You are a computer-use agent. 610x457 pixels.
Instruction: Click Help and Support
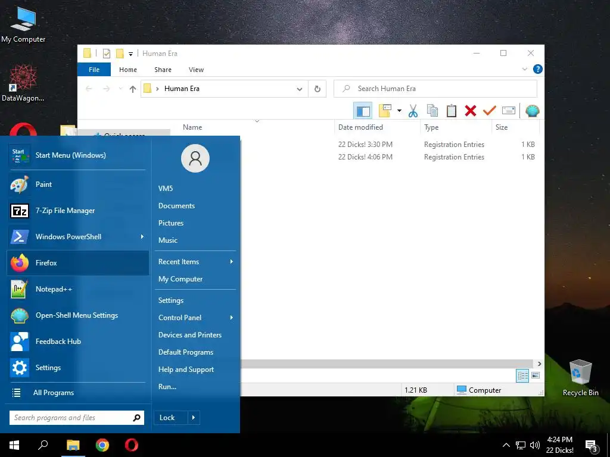pos(195,370)
